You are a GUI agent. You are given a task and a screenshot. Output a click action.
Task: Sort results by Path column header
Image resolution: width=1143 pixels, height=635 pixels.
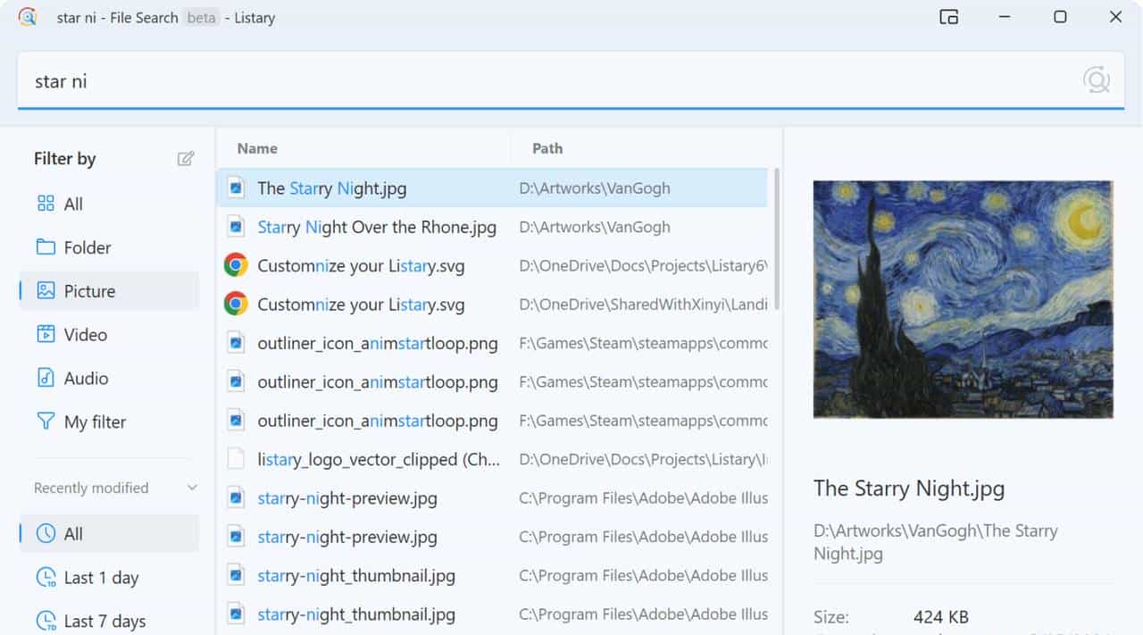pos(547,148)
